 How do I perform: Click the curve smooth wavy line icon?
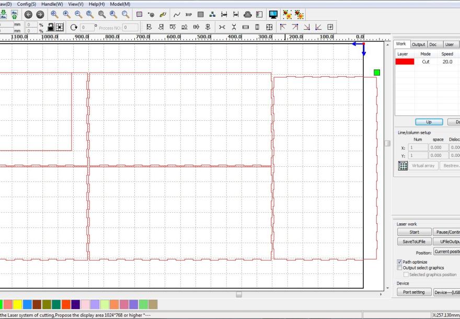click(177, 14)
